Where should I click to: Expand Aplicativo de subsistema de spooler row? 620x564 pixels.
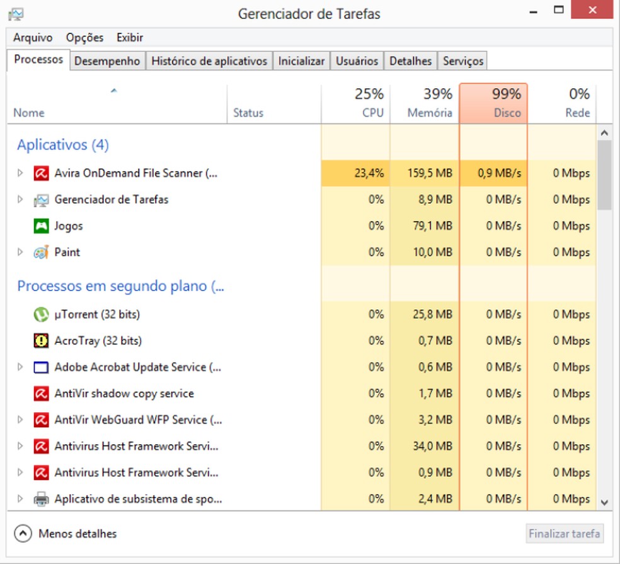(x=20, y=498)
